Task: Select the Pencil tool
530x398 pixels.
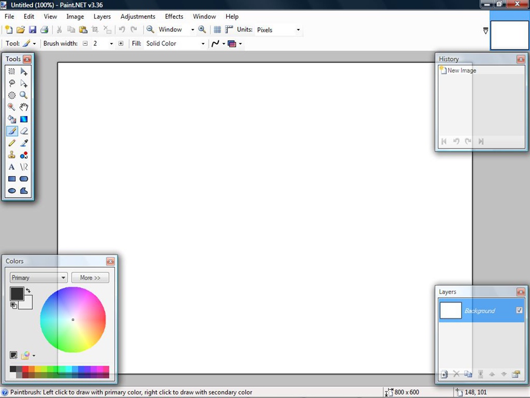Action: click(x=12, y=143)
